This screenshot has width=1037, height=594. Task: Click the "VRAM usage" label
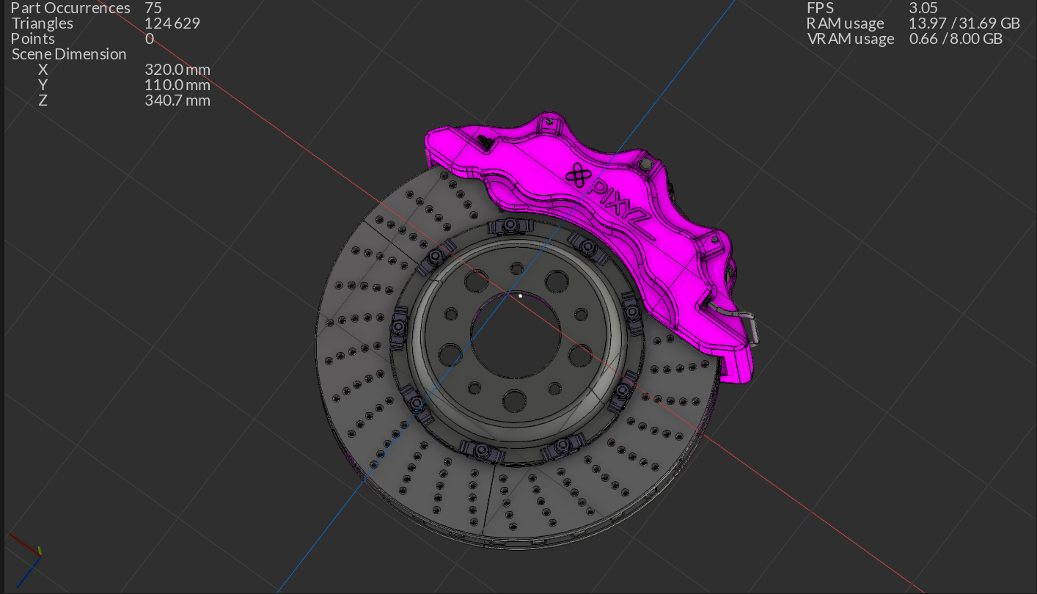click(x=851, y=39)
